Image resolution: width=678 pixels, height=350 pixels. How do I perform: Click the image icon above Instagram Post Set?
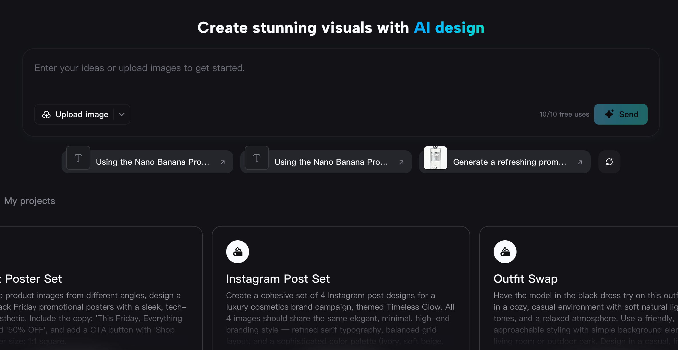coord(237,251)
